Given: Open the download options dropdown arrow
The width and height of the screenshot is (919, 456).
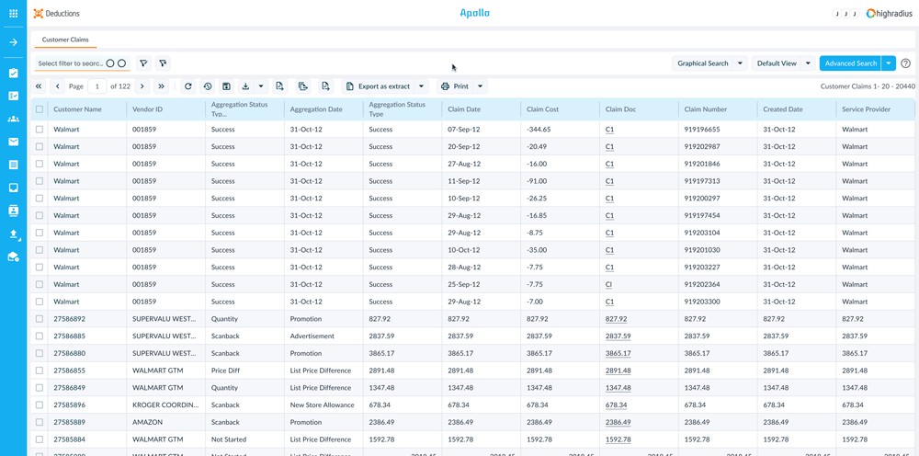Looking at the screenshot, I should pyautogui.click(x=261, y=86).
